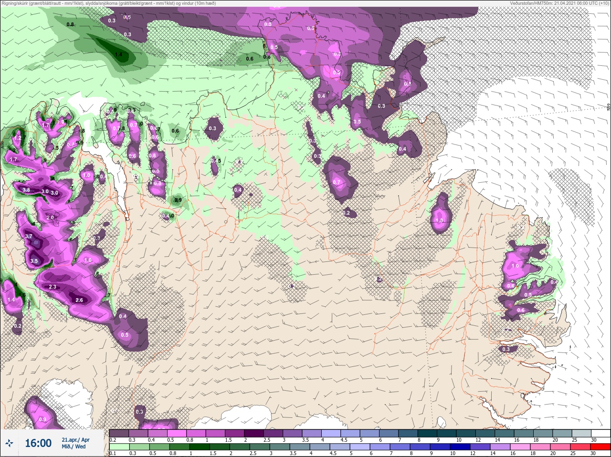
Task: Pick the darkest purple 2 swatch in snow legend
Action: tap(254, 433)
